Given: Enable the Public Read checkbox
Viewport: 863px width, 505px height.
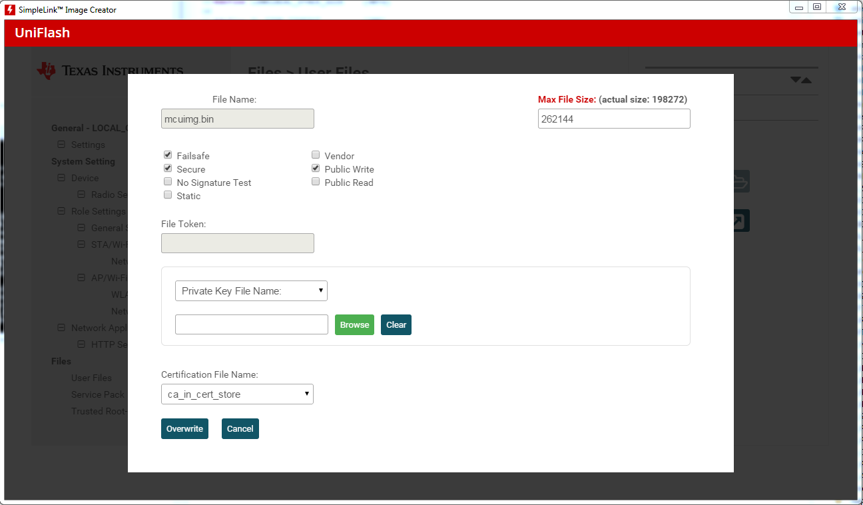Looking at the screenshot, I should [316, 182].
